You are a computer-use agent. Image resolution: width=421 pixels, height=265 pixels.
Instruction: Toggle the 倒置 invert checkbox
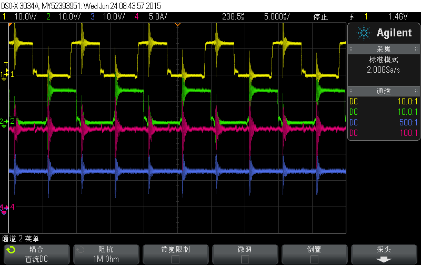314,259
